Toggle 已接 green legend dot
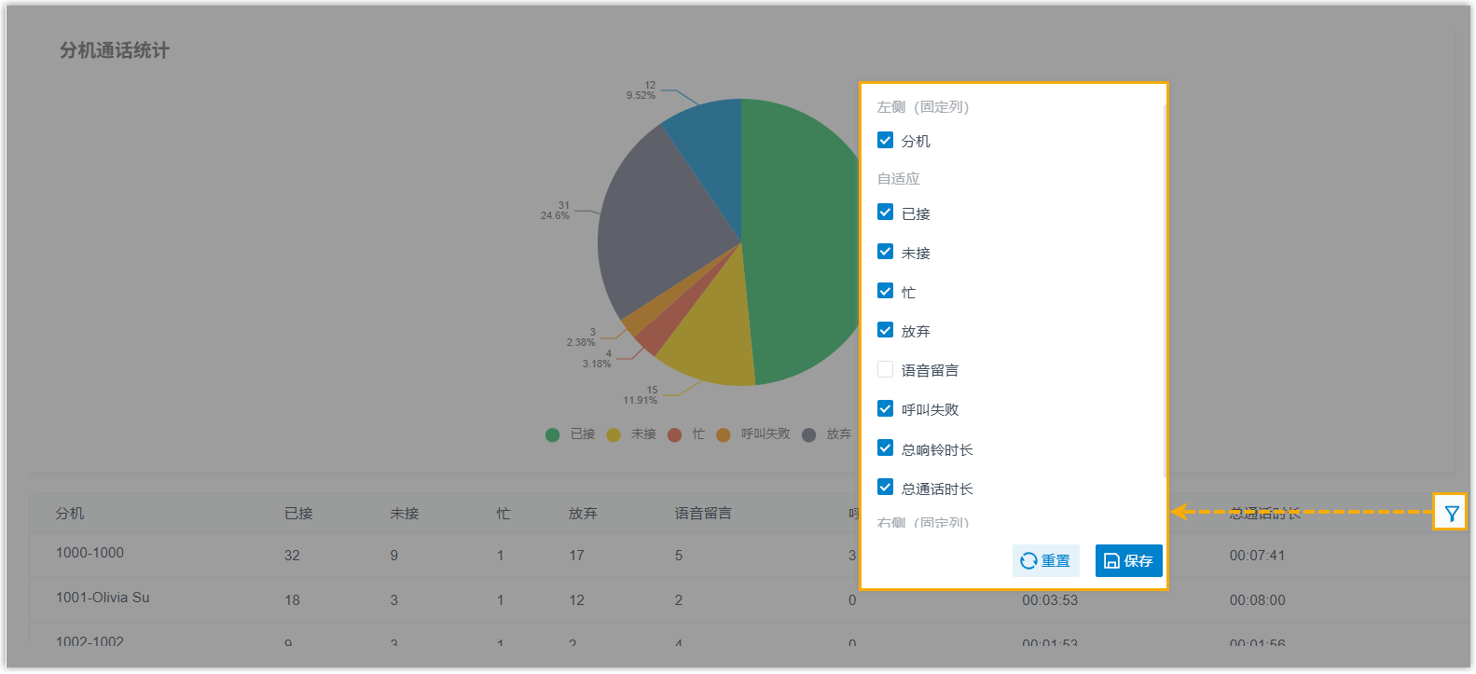Screen dimensions: 1476x674 [553, 434]
